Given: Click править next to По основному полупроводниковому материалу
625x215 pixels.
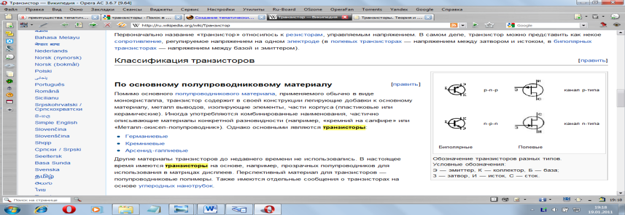Looking at the screenshot, I should (x=406, y=84).
